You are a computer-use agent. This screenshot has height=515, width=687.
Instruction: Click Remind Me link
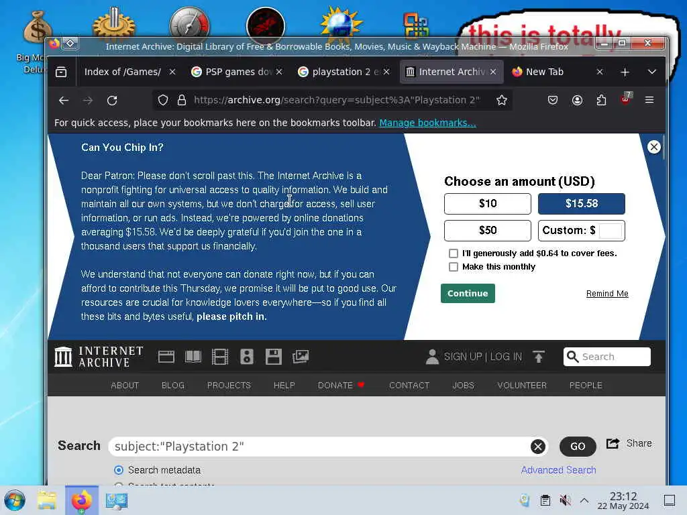[x=607, y=294]
